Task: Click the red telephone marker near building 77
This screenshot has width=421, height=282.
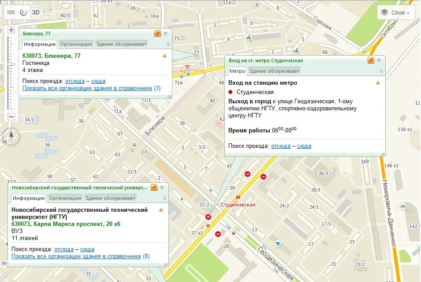Action: pyautogui.click(x=187, y=66)
